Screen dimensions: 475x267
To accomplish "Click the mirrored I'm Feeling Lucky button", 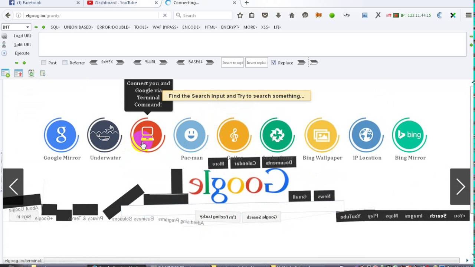I will click(x=218, y=217).
